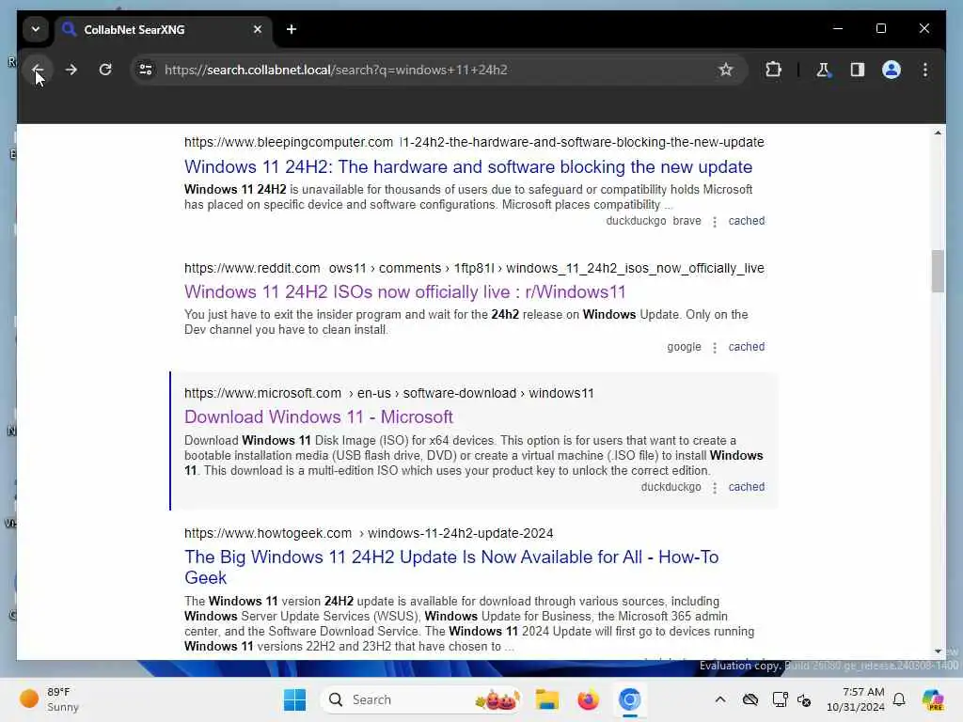Screen dimensions: 963x722
Task: Open the How-To Geek 24H2 update article
Action: click(451, 567)
